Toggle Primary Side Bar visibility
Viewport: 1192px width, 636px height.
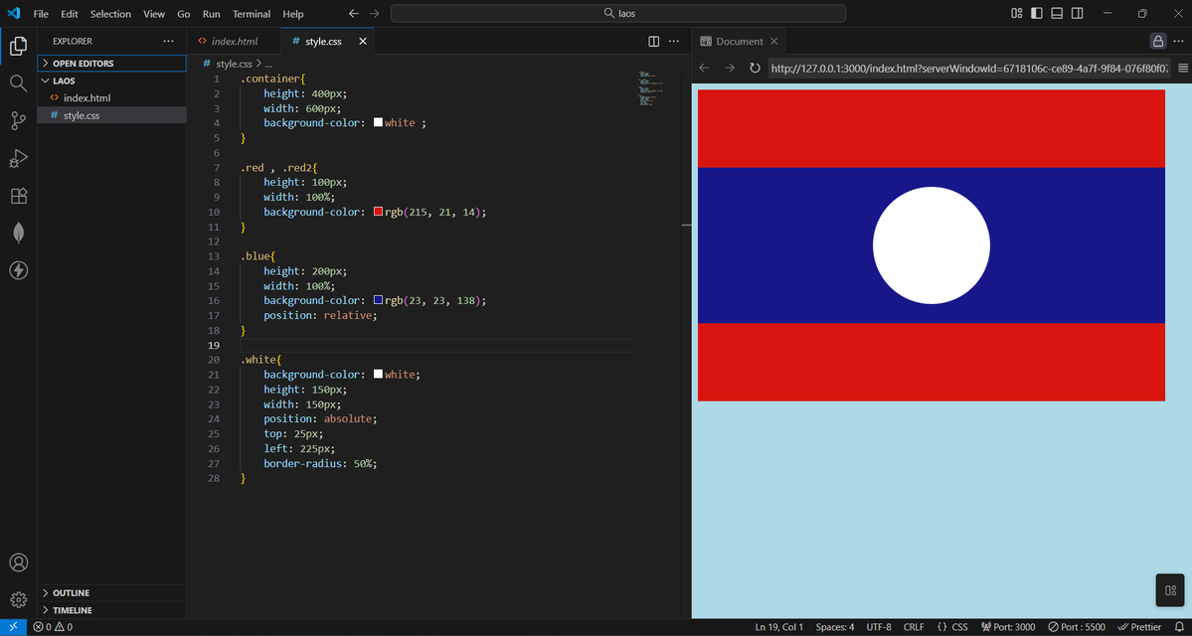1037,14
